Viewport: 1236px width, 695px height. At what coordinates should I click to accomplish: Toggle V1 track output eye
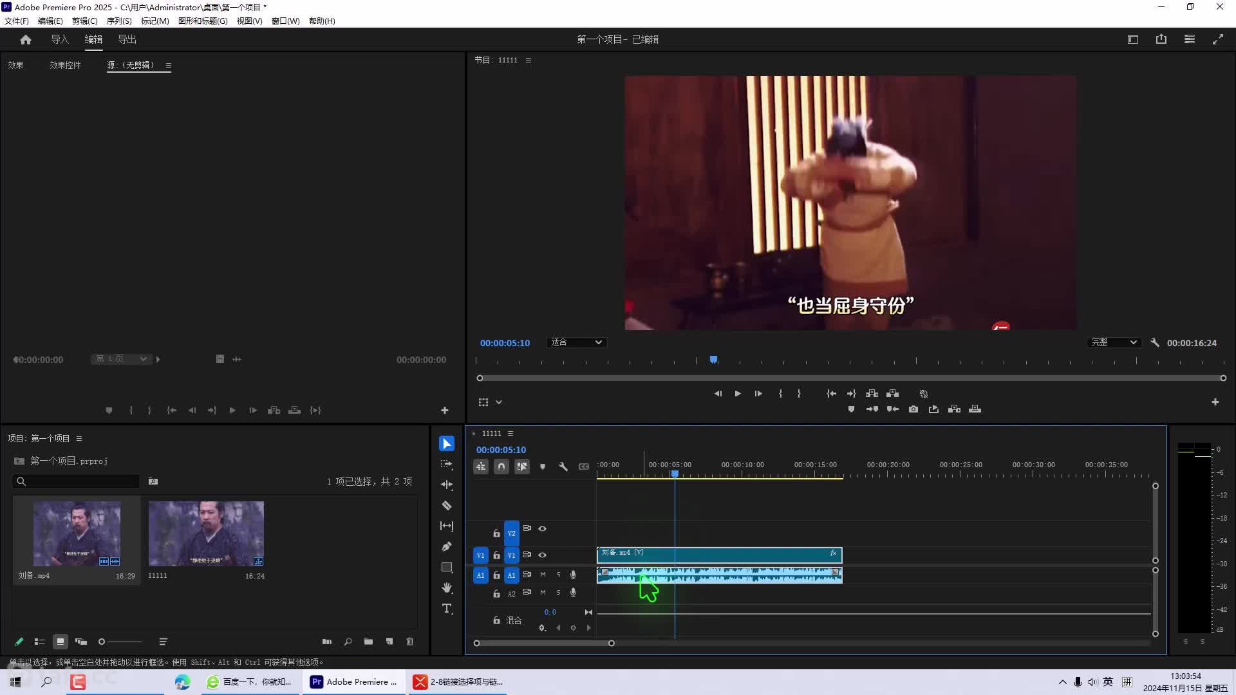tap(542, 555)
